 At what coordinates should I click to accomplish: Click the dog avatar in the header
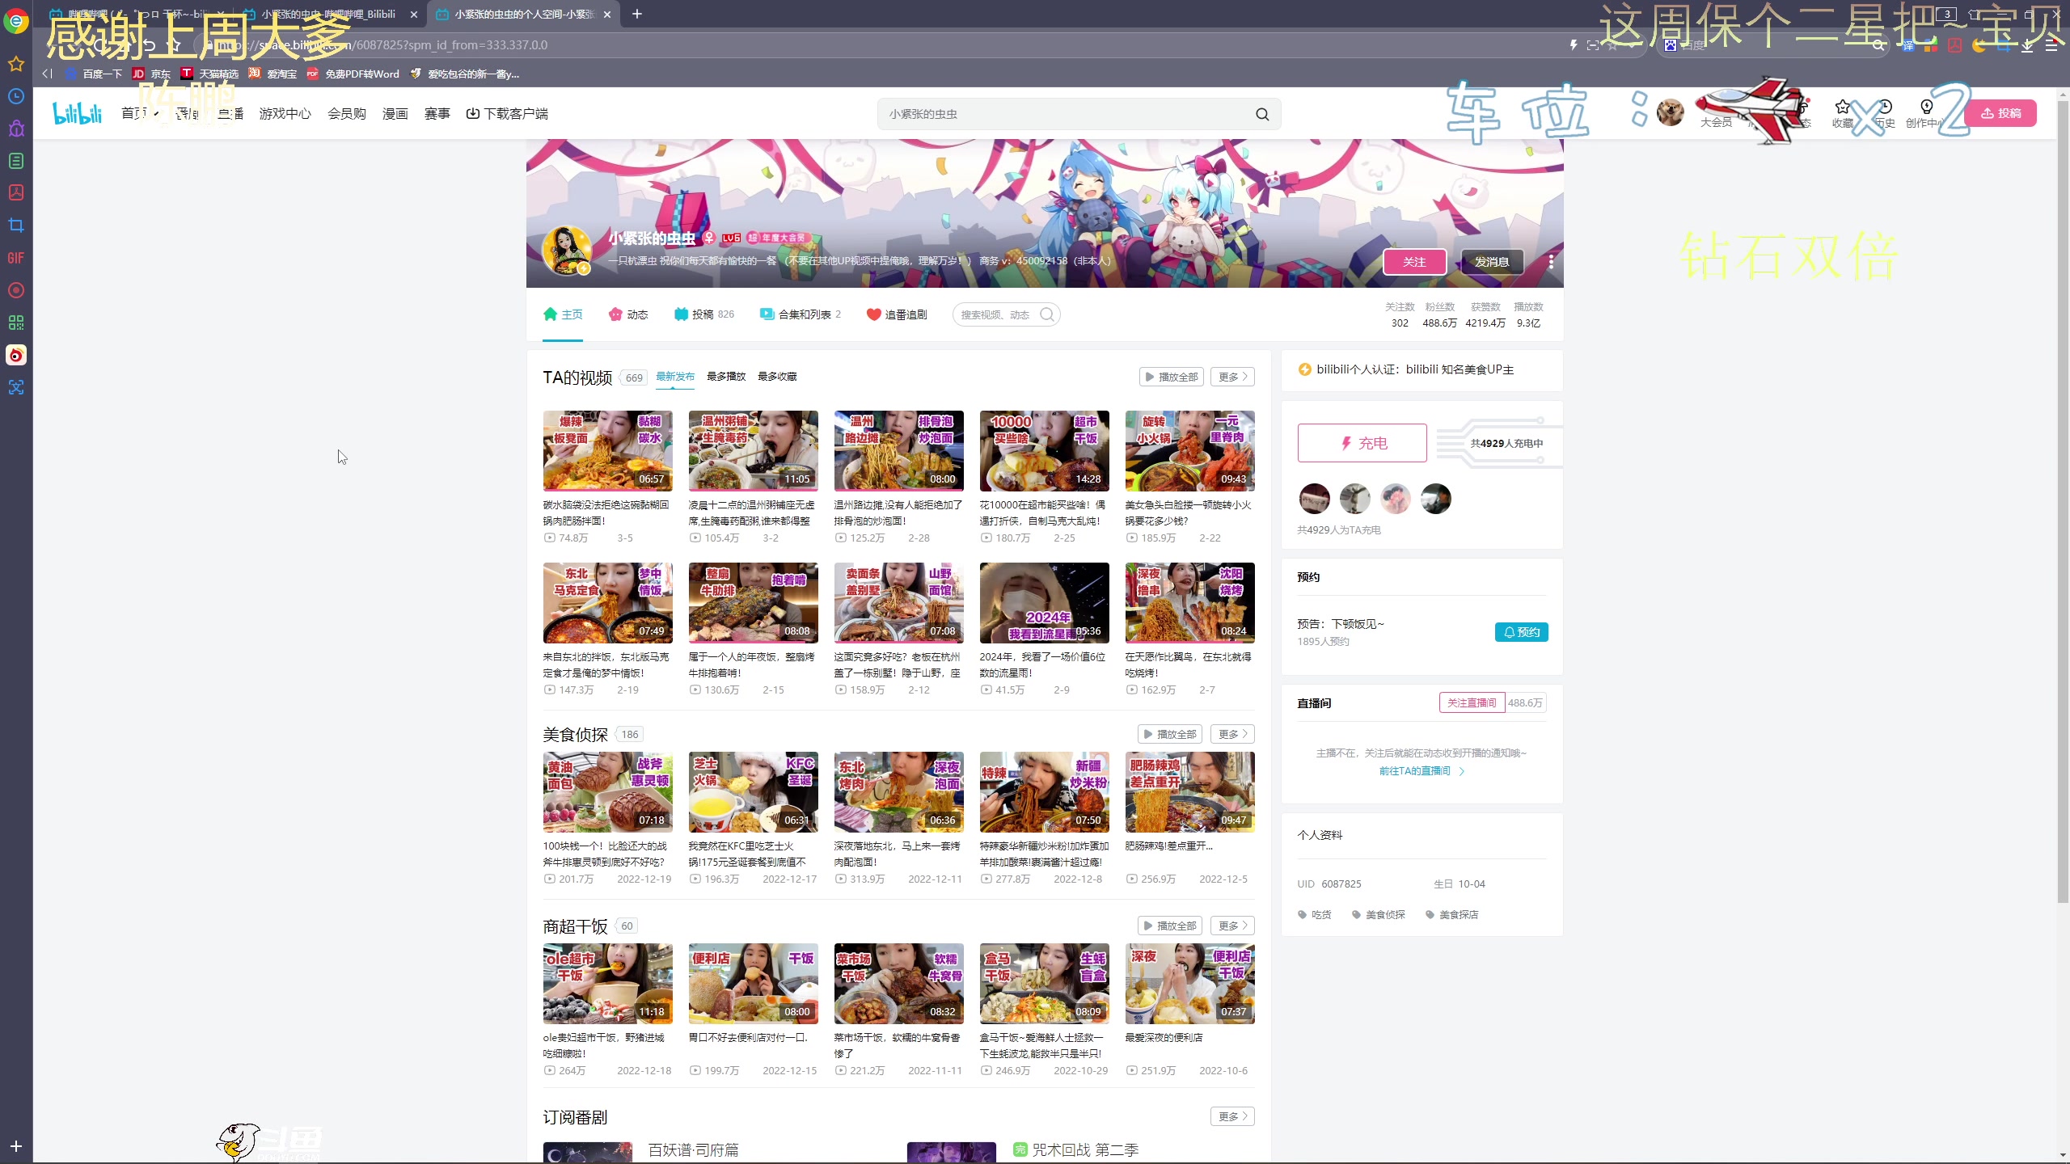pos(1670,112)
